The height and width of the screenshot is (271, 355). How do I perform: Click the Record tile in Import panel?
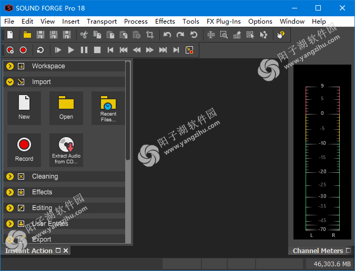(x=24, y=150)
